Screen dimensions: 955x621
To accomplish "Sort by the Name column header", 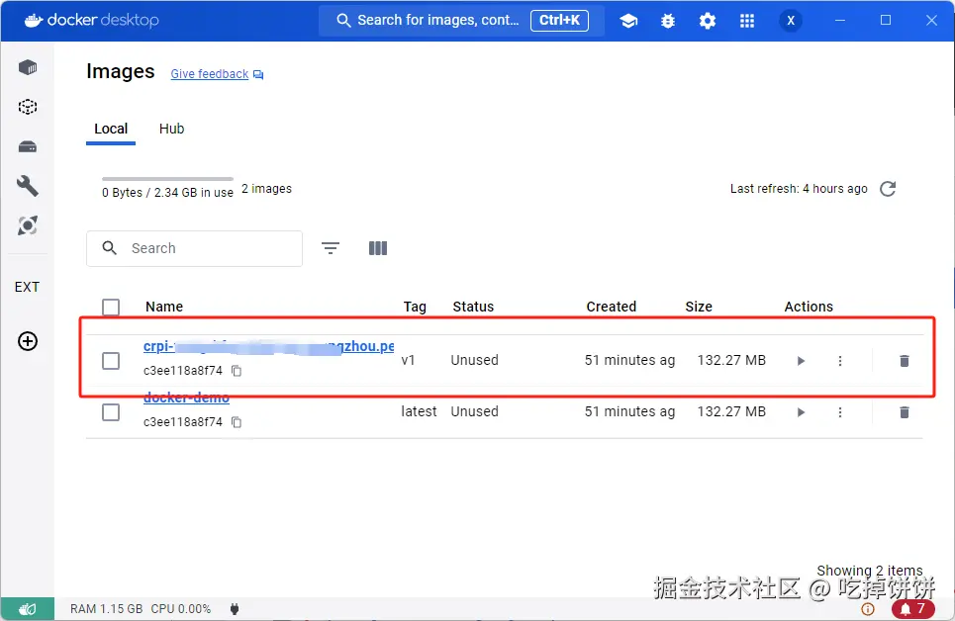I will (164, 307).
